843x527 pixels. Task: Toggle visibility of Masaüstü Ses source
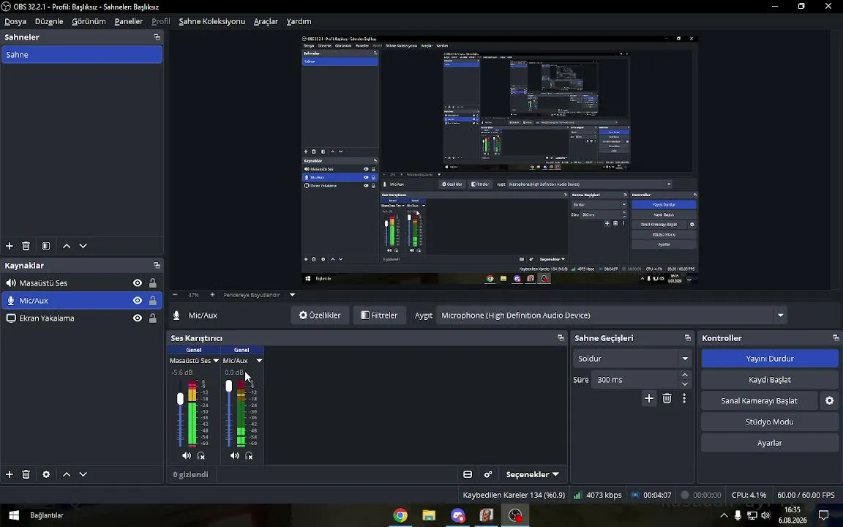pyautogui.click(x=138, y=283)
